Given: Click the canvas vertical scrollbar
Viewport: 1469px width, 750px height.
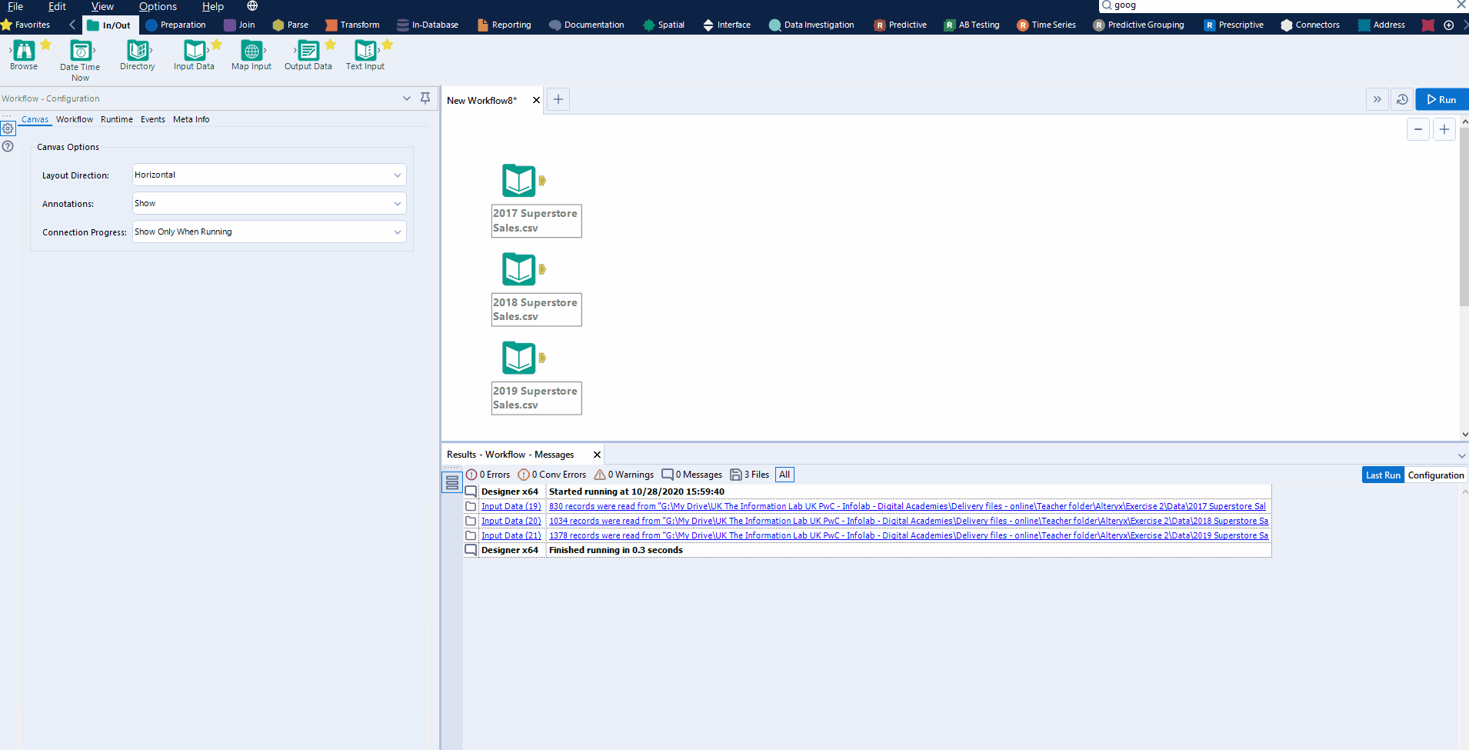Looking at the screenshot, I should [1464, 217].
